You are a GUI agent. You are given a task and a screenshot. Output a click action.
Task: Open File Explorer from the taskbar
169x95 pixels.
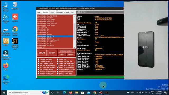pyautogui.click(x=77, y=93)
